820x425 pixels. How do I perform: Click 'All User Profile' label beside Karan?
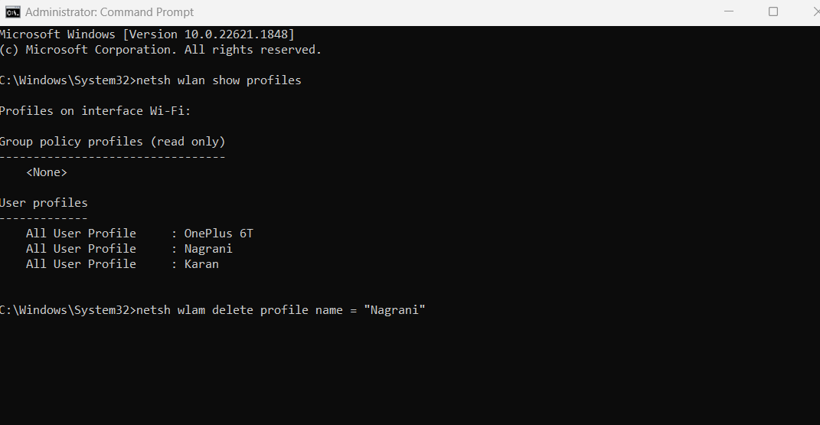(81, 264)
